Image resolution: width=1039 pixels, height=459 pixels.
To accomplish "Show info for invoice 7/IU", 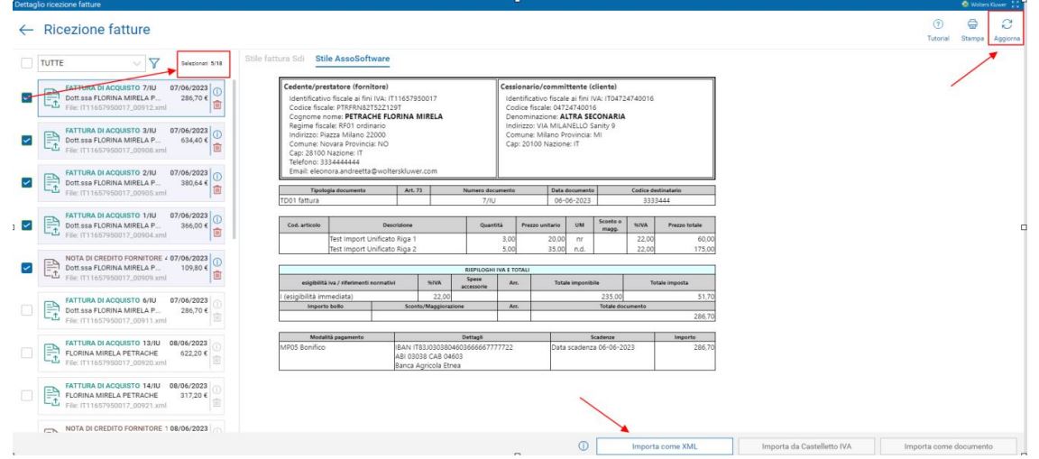I will coord(216,92).
